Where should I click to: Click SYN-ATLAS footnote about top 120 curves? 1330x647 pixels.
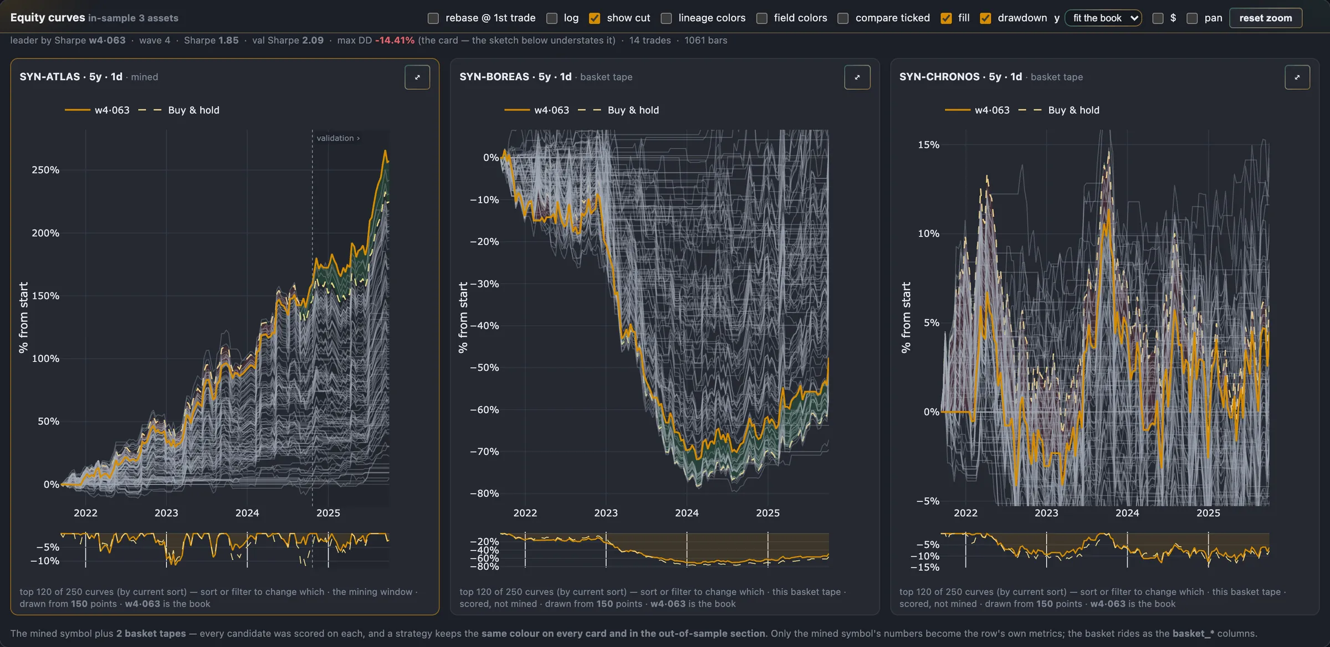(219, 598)
